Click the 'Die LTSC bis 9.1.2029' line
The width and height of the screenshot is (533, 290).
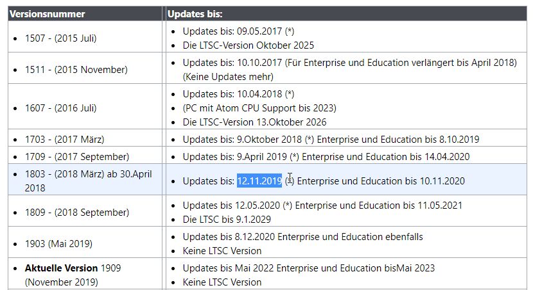[x=227, y=220]
